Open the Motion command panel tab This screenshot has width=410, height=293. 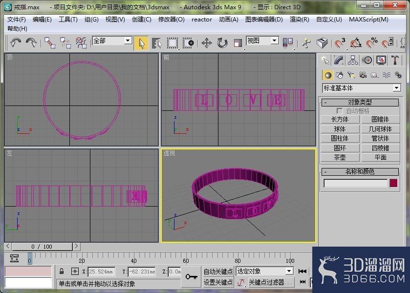(x=367, y=61)
